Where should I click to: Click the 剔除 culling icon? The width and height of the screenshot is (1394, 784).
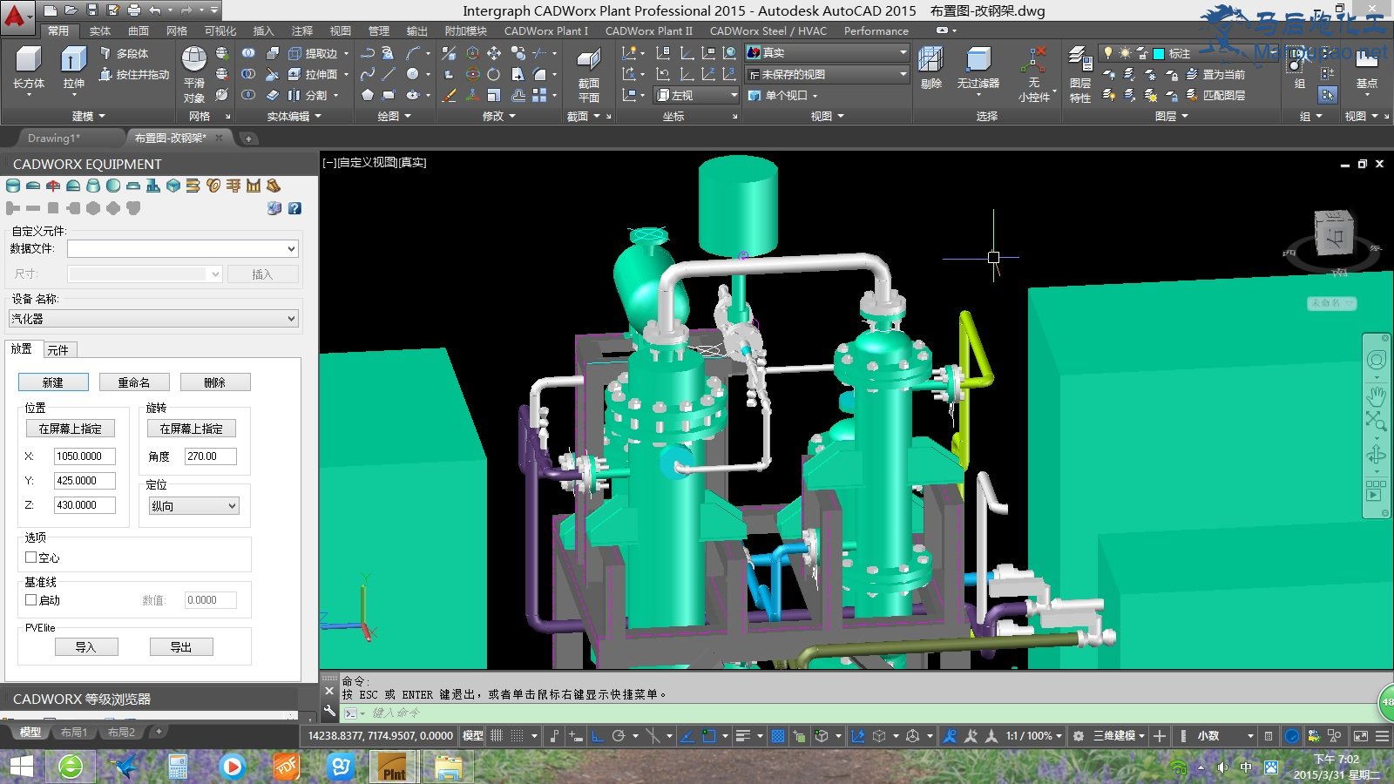(931, 68)
